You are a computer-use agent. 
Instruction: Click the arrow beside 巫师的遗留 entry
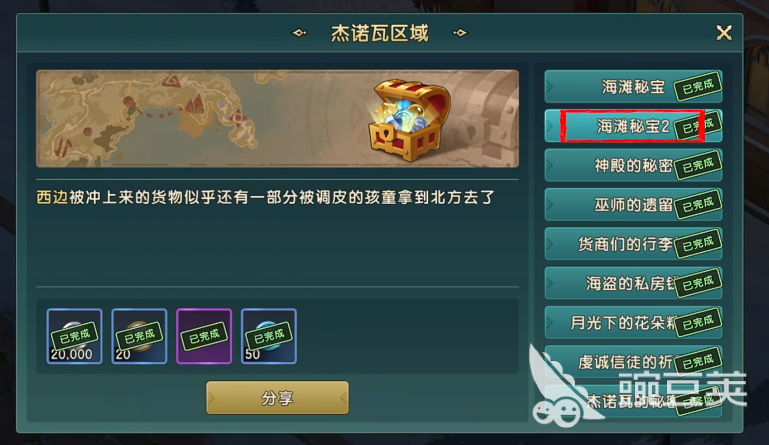point(550,205)
